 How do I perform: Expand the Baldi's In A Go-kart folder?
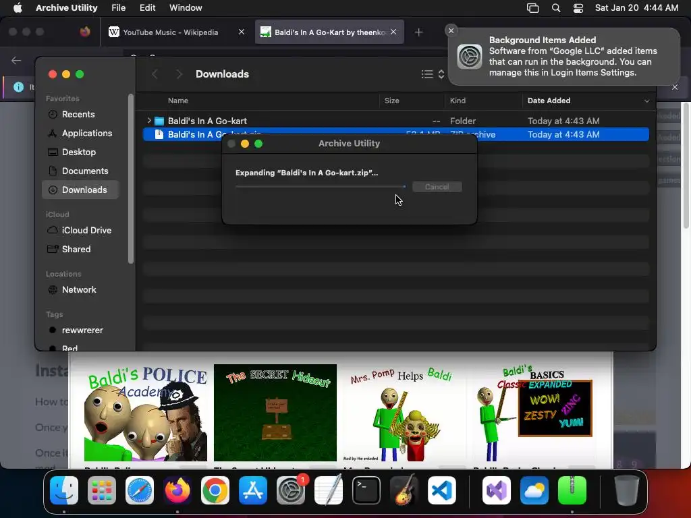[x=149, y=120]
